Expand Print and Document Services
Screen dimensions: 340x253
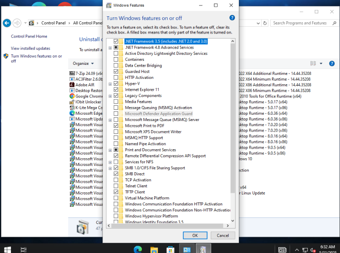[x=110, y=150]
